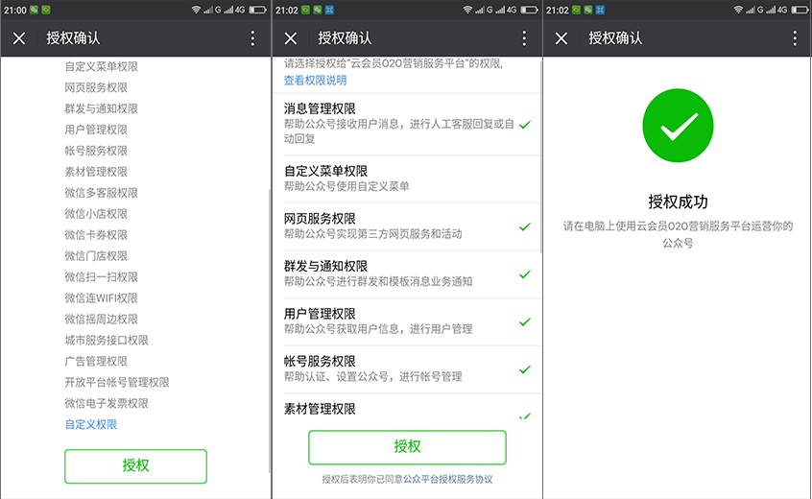Screen dimensions: 812x499
Task: Open the three-dot menu on the first screen
Action: (252, 38)
